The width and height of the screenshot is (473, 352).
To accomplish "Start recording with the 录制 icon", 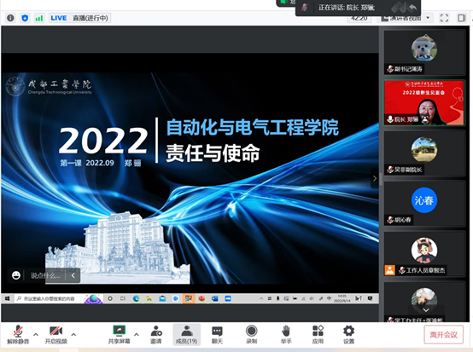I will pyautogui.click(x=251, y=335).
